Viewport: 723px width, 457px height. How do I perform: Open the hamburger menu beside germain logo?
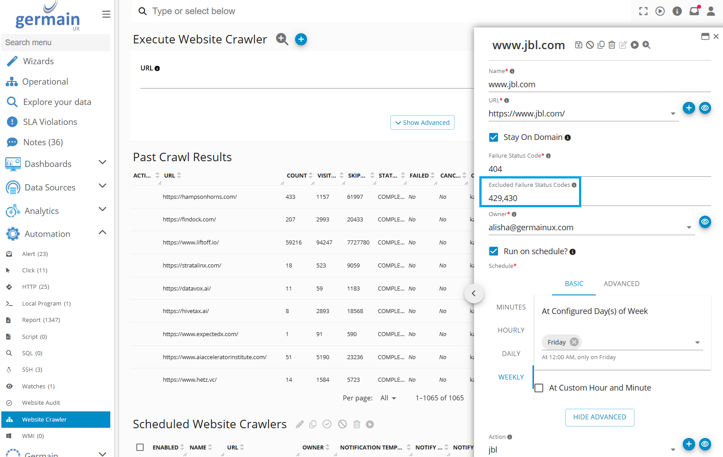[x=106, y=14]
